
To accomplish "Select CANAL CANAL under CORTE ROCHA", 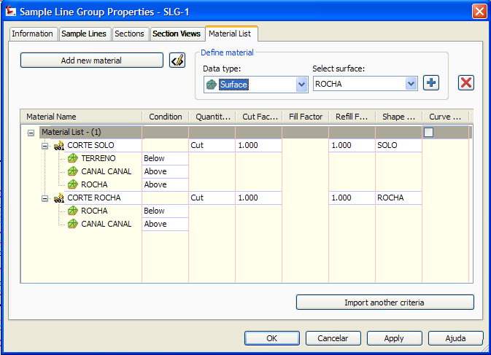I will 107,225.
